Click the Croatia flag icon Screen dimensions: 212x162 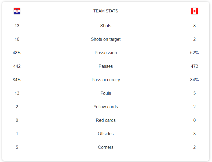pos(17,11)
